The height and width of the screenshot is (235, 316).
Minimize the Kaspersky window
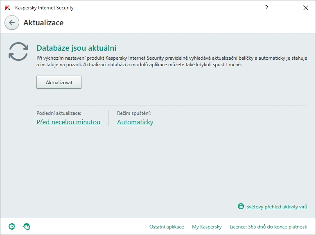click(286, 8)
